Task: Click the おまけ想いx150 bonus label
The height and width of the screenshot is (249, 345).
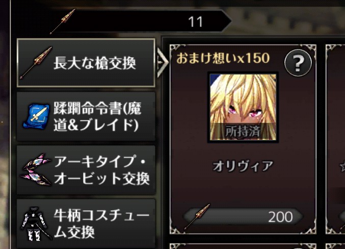Action: (x=223, y=58)
